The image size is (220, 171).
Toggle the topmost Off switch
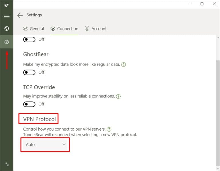pos(29,39)
